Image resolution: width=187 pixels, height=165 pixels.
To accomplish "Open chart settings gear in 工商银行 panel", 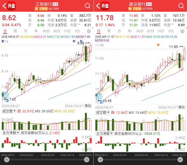I will (89, 31).
